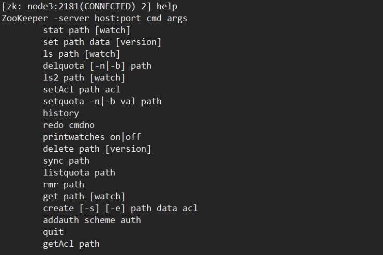Click the 'ls2 path [watch]' line
Image resolution: width=383 pixels, height=255 pixels.
click(84, 77)
